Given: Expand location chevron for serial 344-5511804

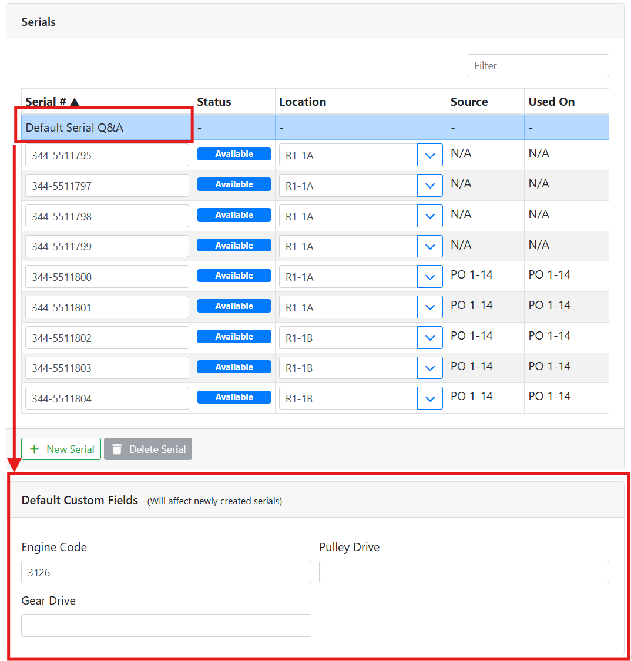Looking at the screenshot, I should tap(429, 398).
